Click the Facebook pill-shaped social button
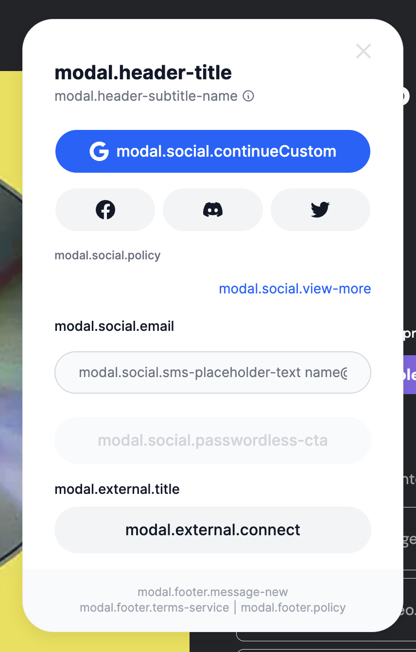416x652 pixels. coord(105,210)
